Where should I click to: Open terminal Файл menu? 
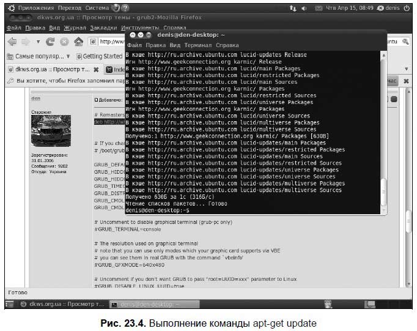click(x=134, y=45)
